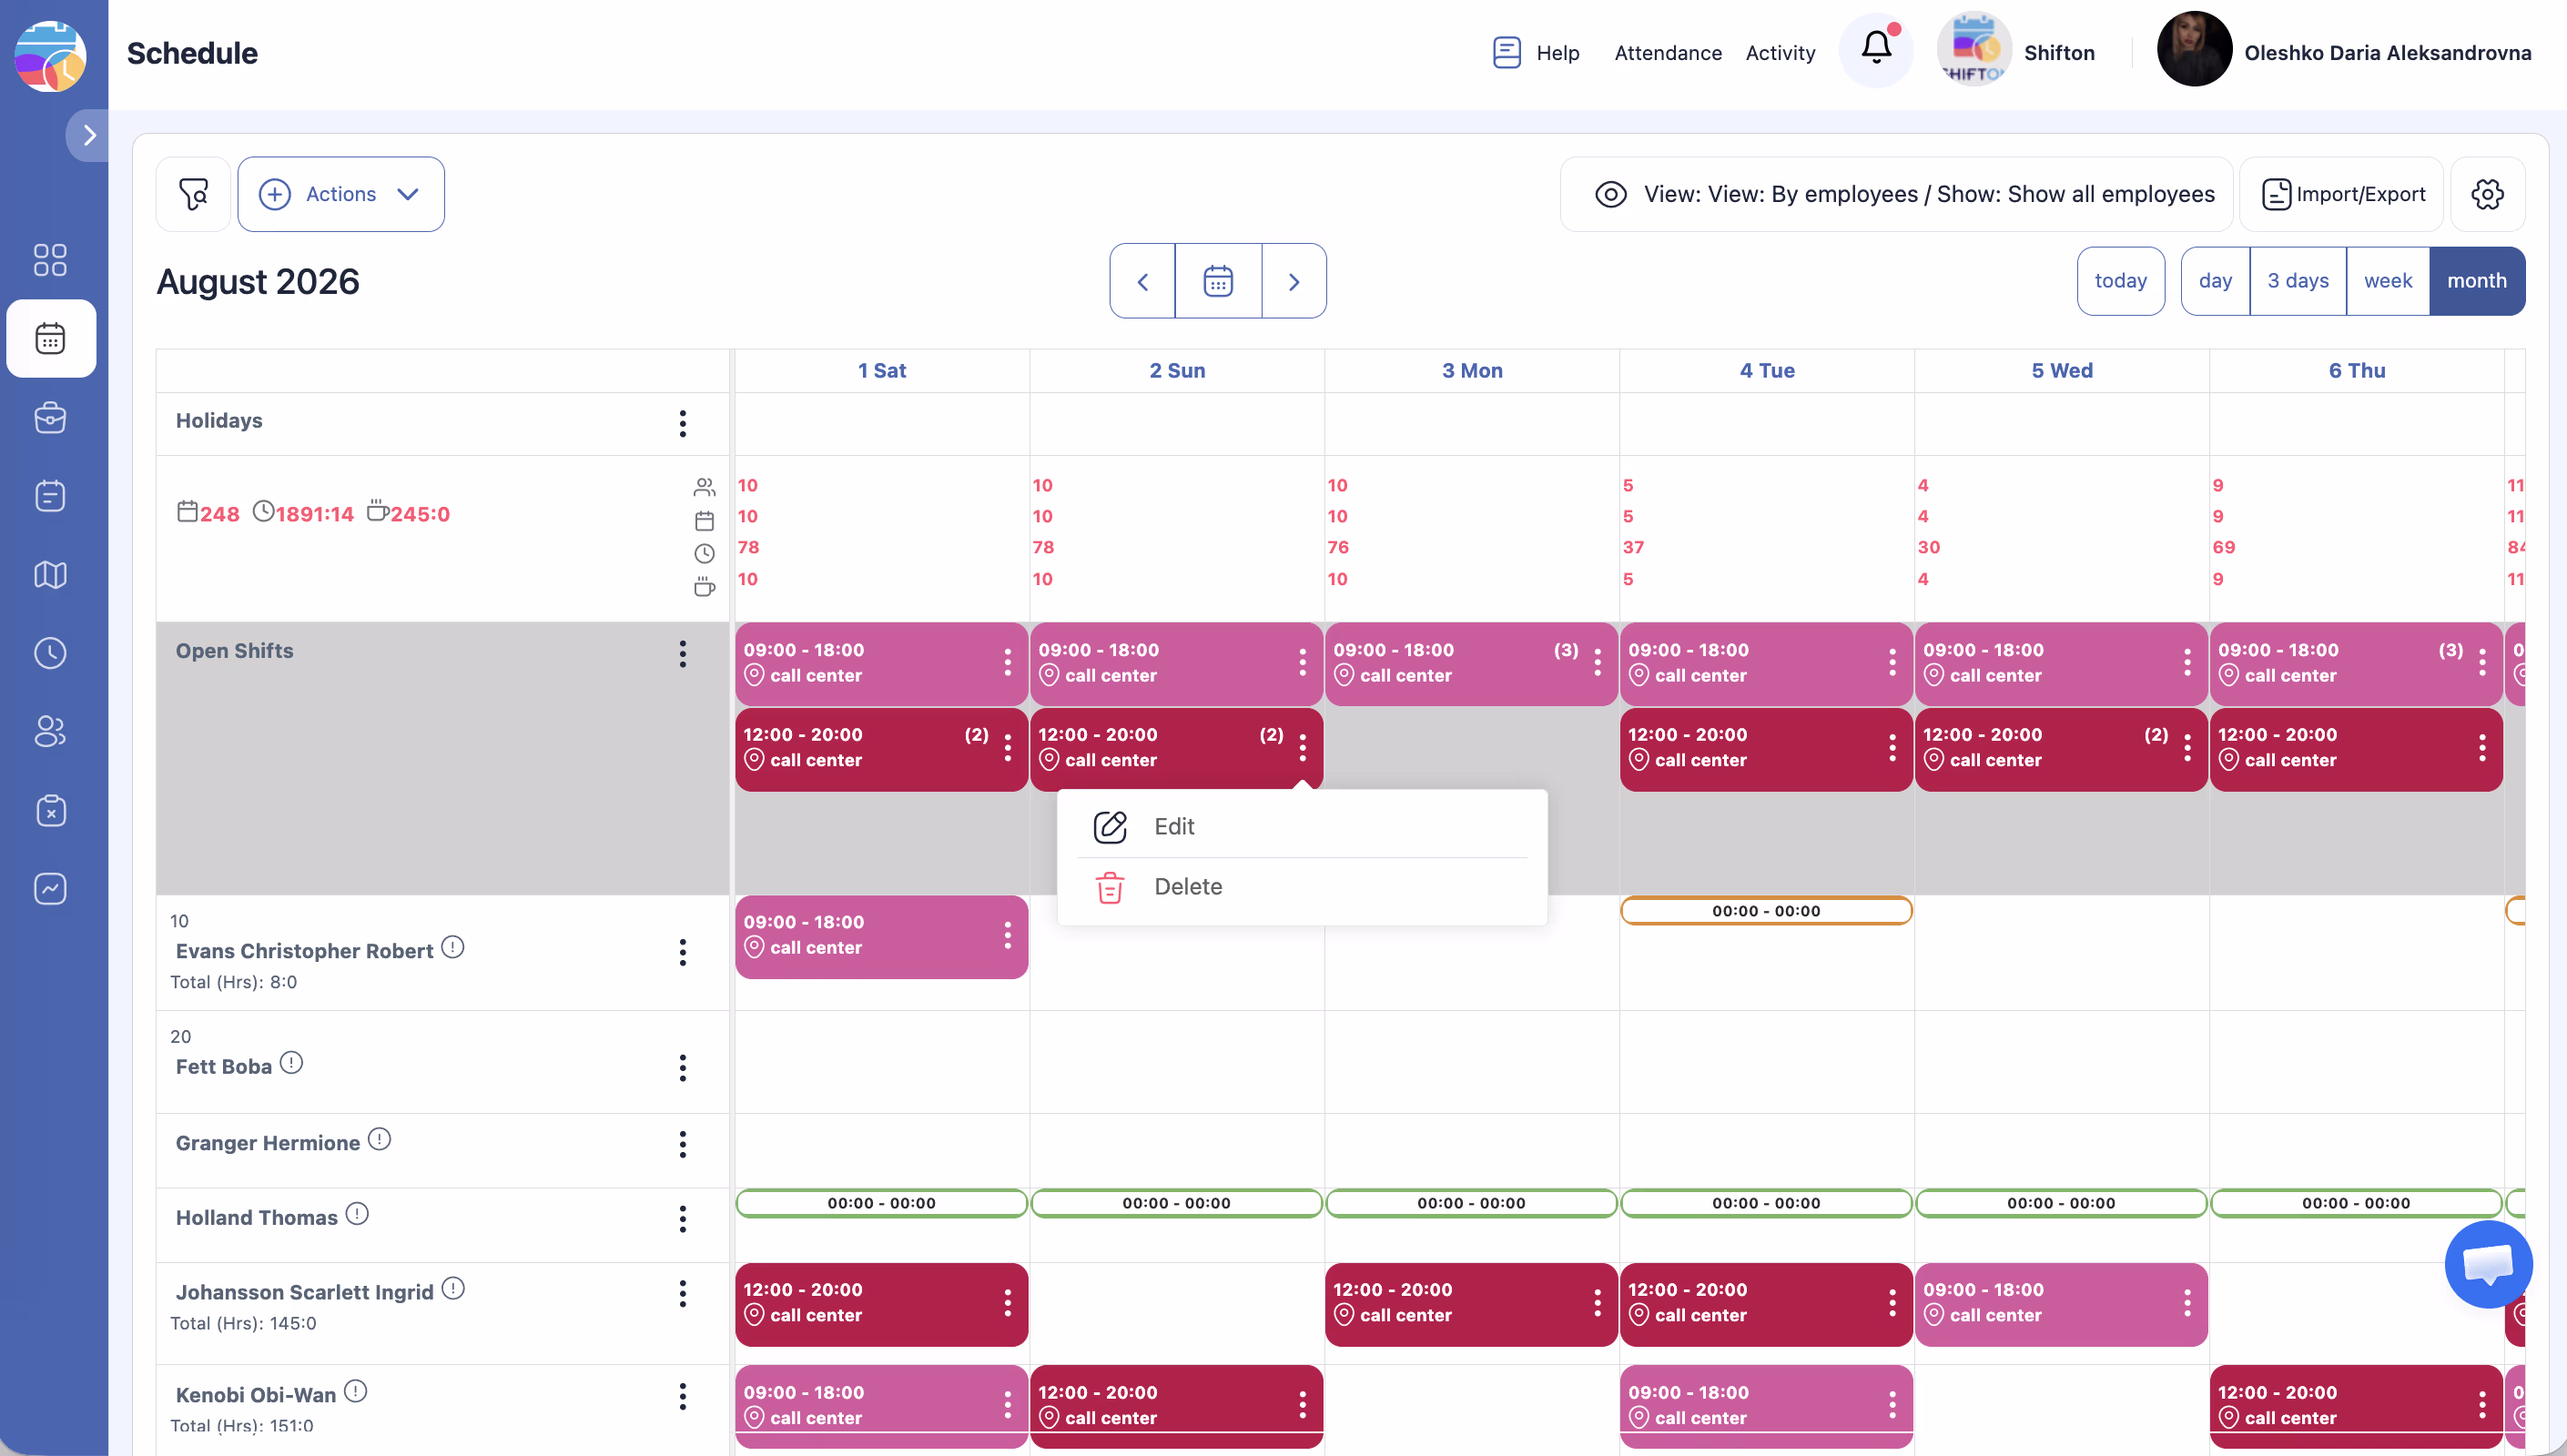The image size is (2567, 1456).
Task: Open info icon next to Fett Boba
Action: click(291, 1062)
